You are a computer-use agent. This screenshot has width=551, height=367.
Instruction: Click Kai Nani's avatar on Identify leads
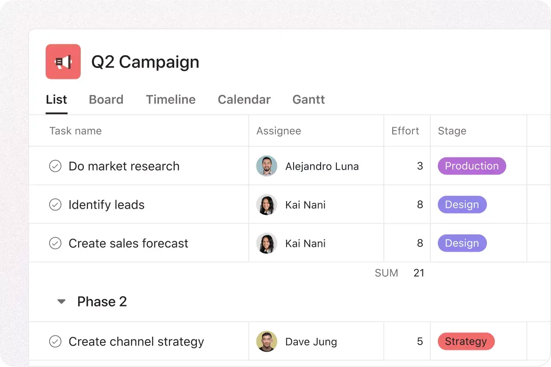click(x=267, y=204)
